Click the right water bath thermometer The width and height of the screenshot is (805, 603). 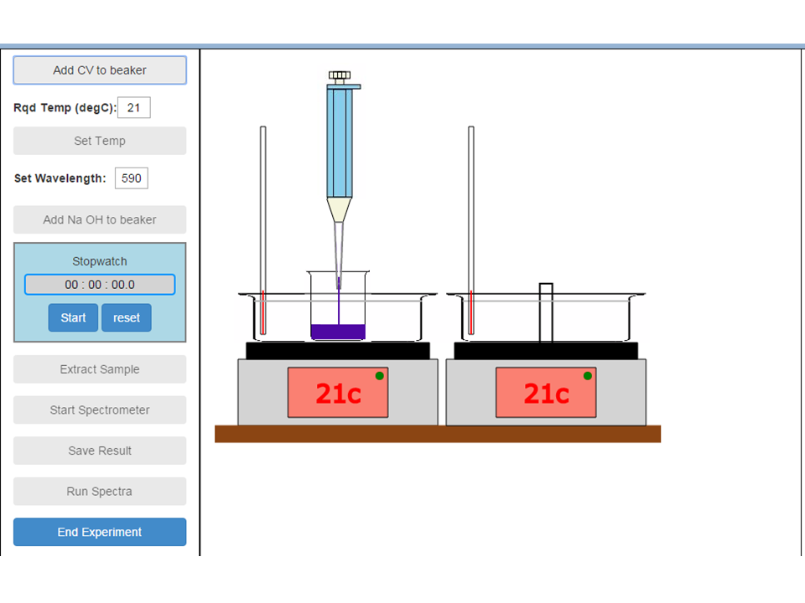pyautogui.click(x=471, y=230)
